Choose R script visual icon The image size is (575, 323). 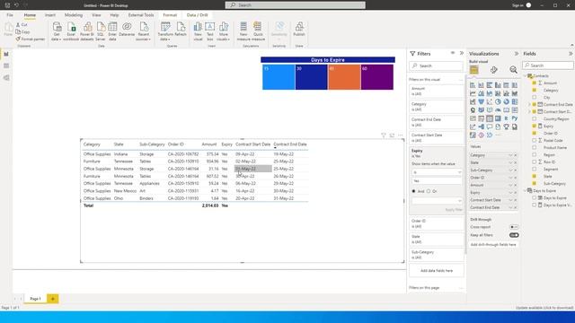point(506,118)
